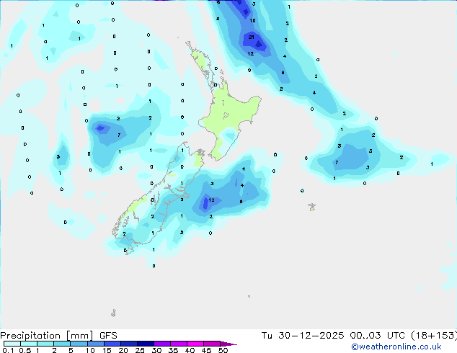Viewport: 457px width, 353px height.
Task: Click the 'Precipitation [mm]' title text
Action: point(47,336)
